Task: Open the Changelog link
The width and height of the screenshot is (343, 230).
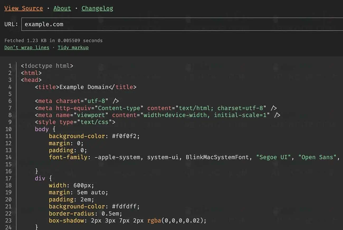Action: click(x=97, y=8)
